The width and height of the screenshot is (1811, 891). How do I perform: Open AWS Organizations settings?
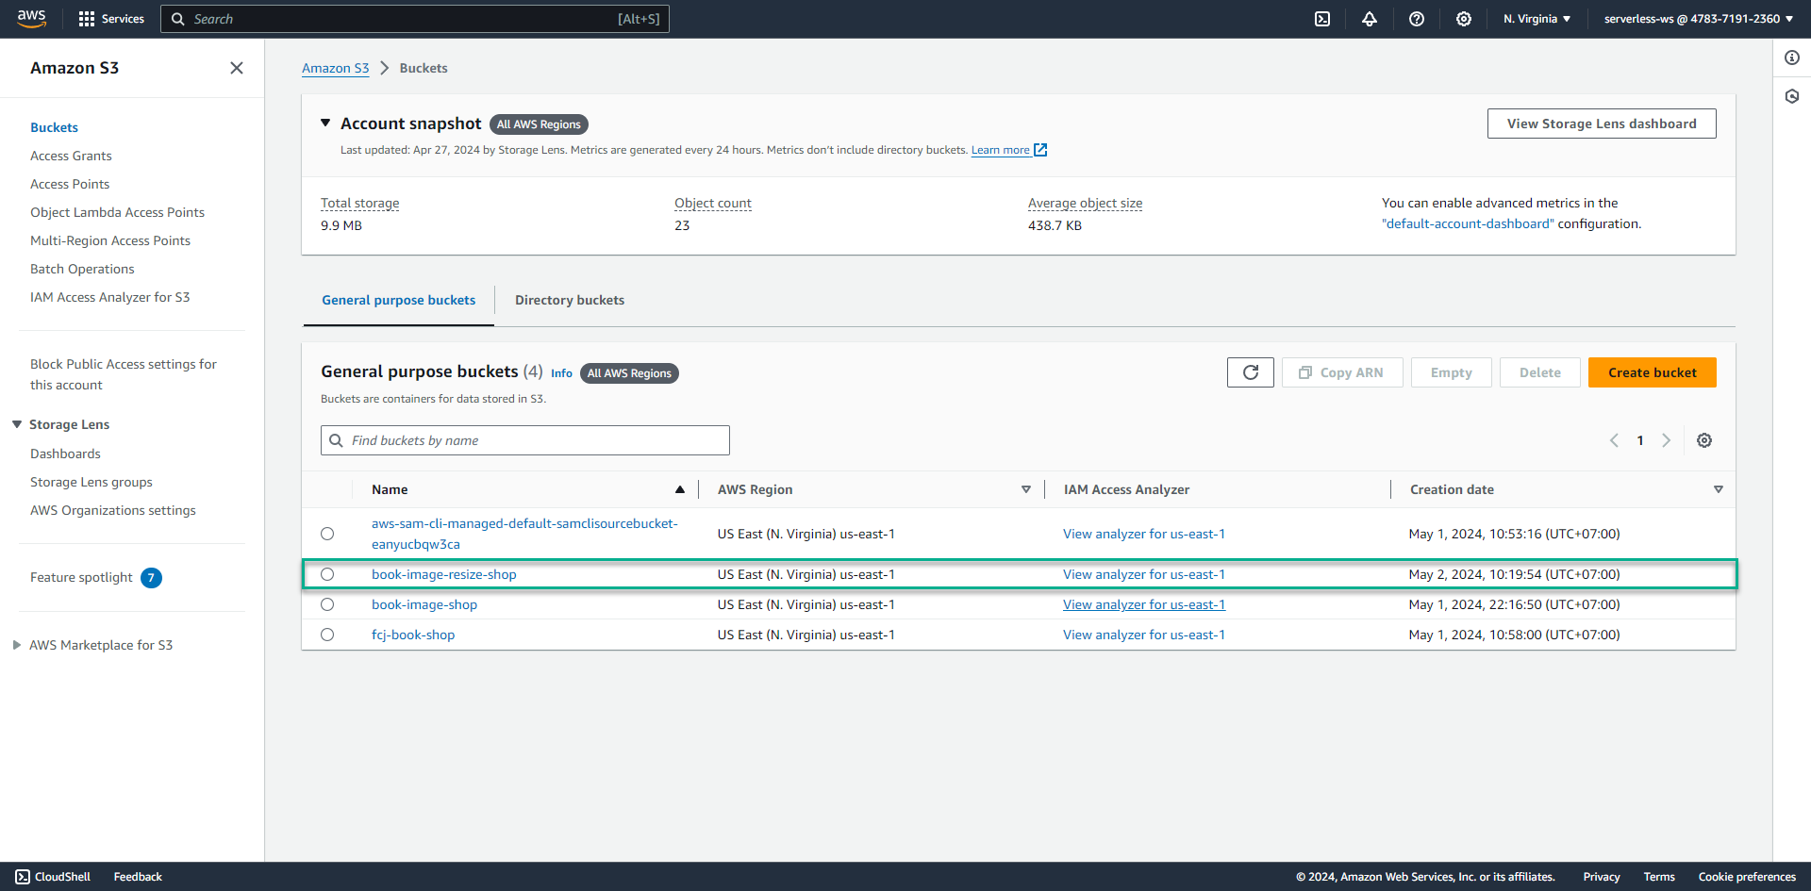coord(113,510)
